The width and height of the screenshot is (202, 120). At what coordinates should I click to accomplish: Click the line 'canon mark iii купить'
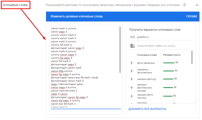[x=64, y=28]
